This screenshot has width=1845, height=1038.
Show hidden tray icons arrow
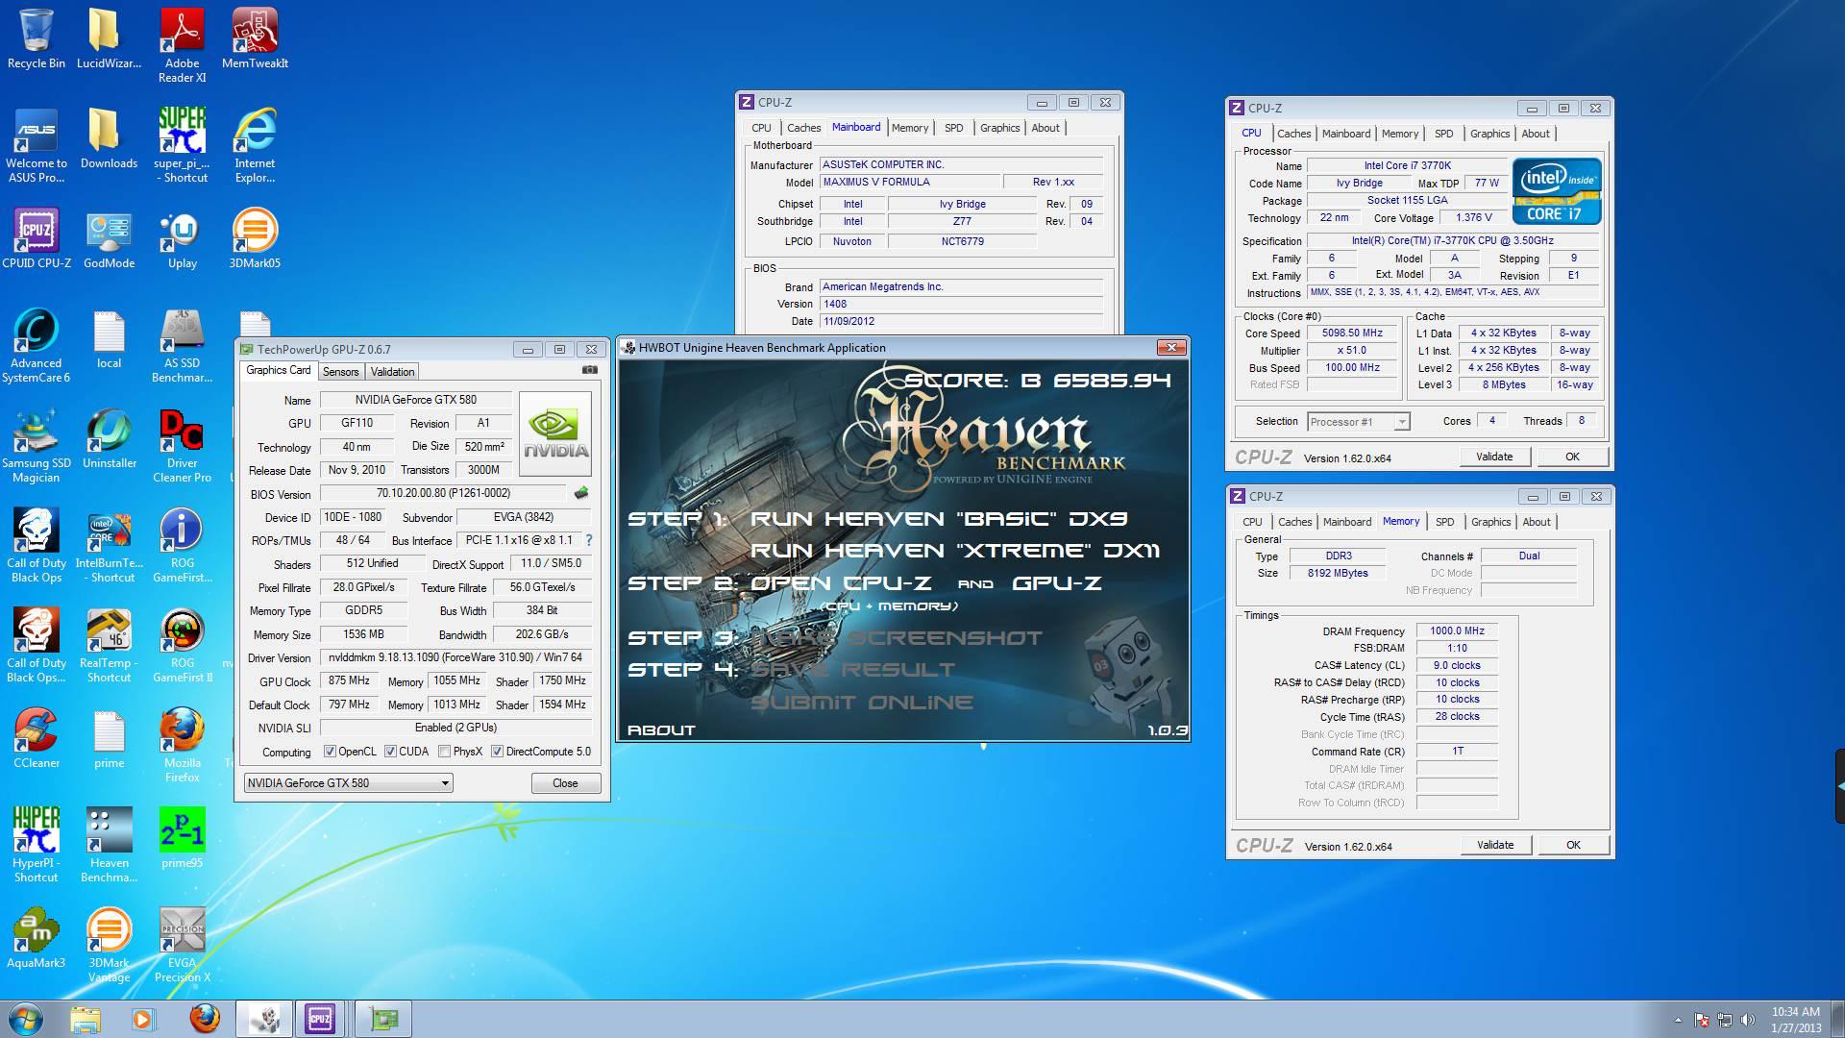(1678, 1020)
